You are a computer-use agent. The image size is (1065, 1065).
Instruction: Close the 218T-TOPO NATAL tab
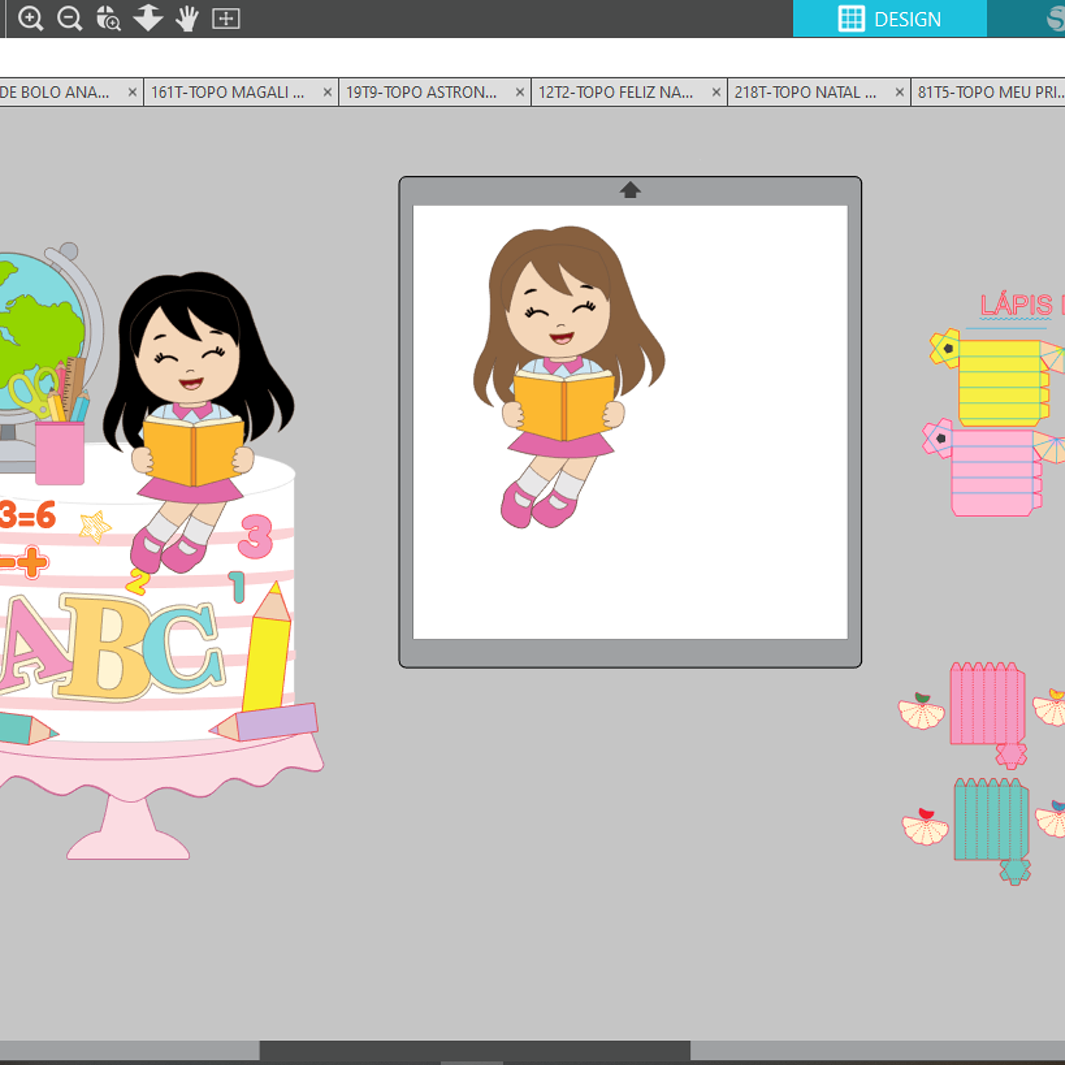point(899,92)
